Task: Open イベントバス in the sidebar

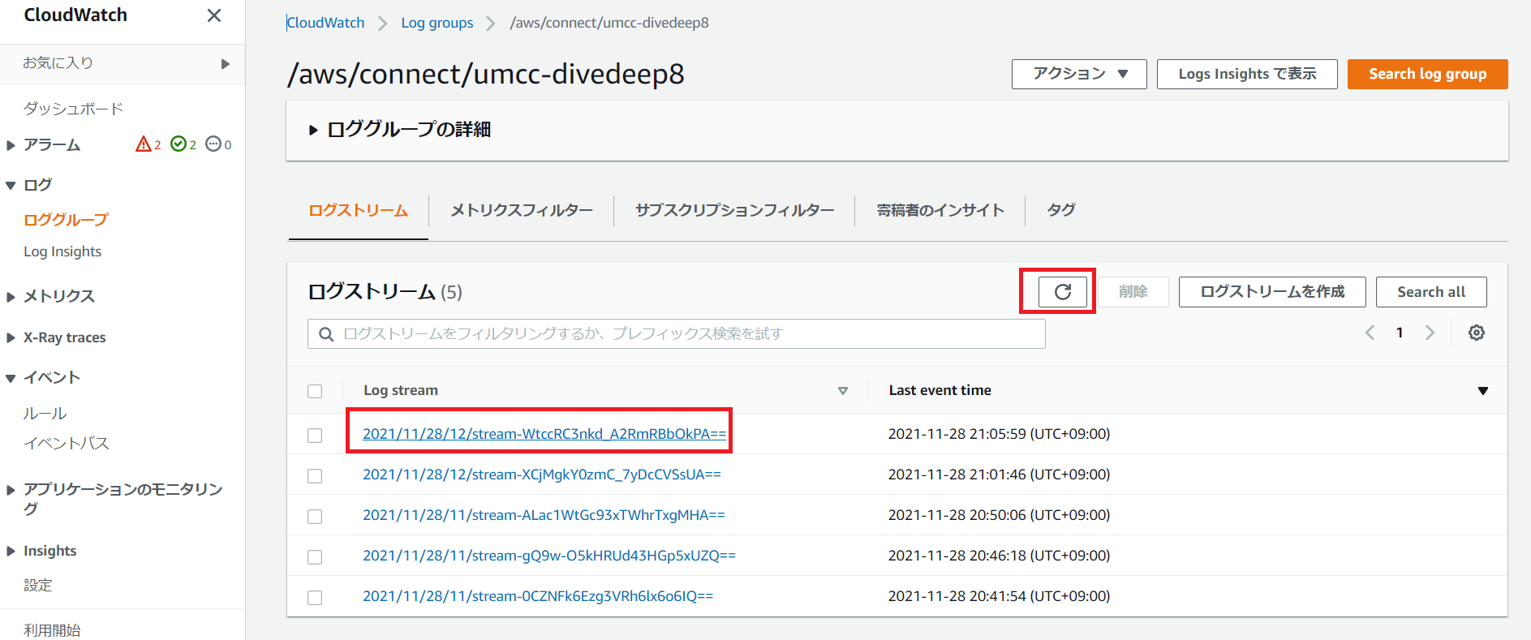Action: (x=66, y=443)
